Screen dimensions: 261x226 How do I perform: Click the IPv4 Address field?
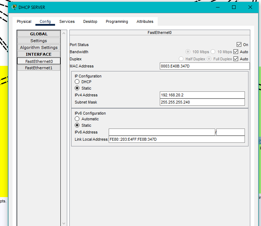point(202,95)
